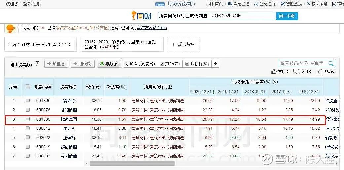Click the 提建议 edit icon

click(x=319, y=71)
